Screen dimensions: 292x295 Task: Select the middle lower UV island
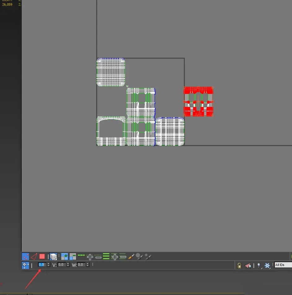(x=141, y=131)
